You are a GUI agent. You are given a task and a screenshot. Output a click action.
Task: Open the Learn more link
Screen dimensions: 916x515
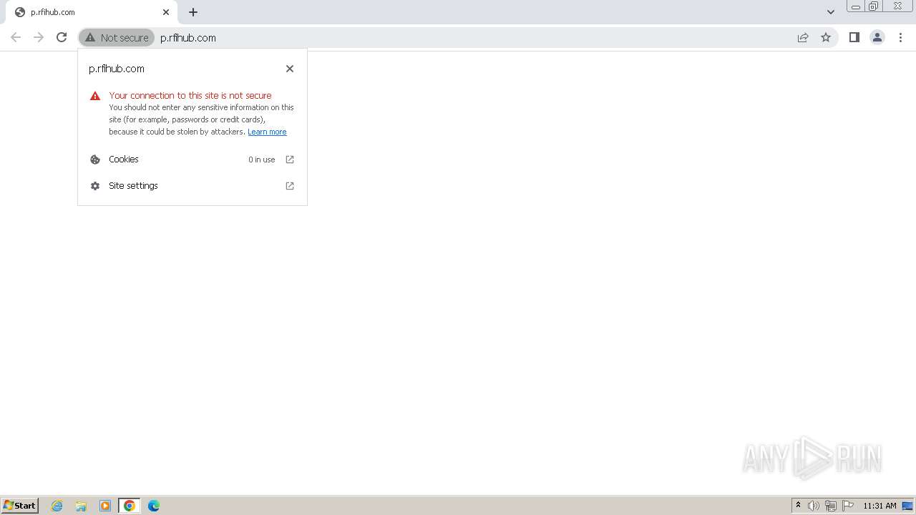[x=267, y=132]
